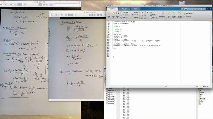Image resolution: width=213 pixels, height=119 pixels.
Task: Click help icon in MATLAB quick access bar
Action: (x=205, y=9)
